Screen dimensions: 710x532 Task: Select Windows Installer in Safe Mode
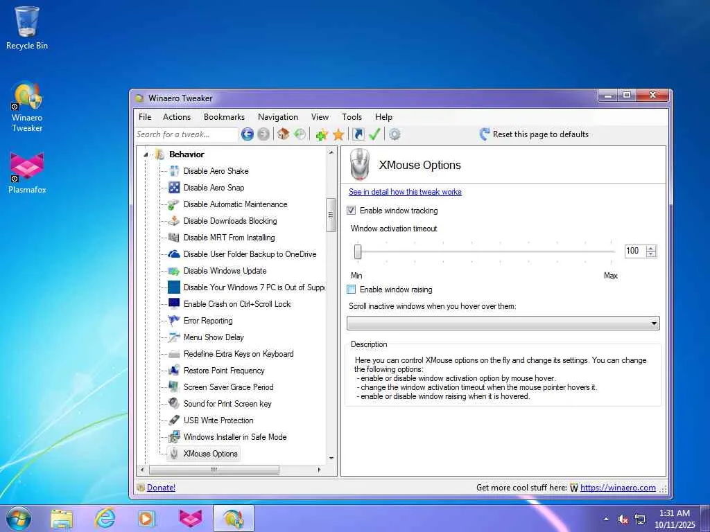(x=235, y=437)
